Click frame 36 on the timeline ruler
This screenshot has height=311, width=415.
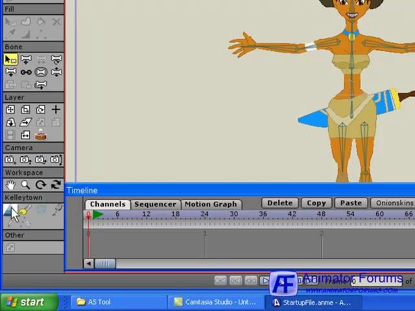coord(263,214)
